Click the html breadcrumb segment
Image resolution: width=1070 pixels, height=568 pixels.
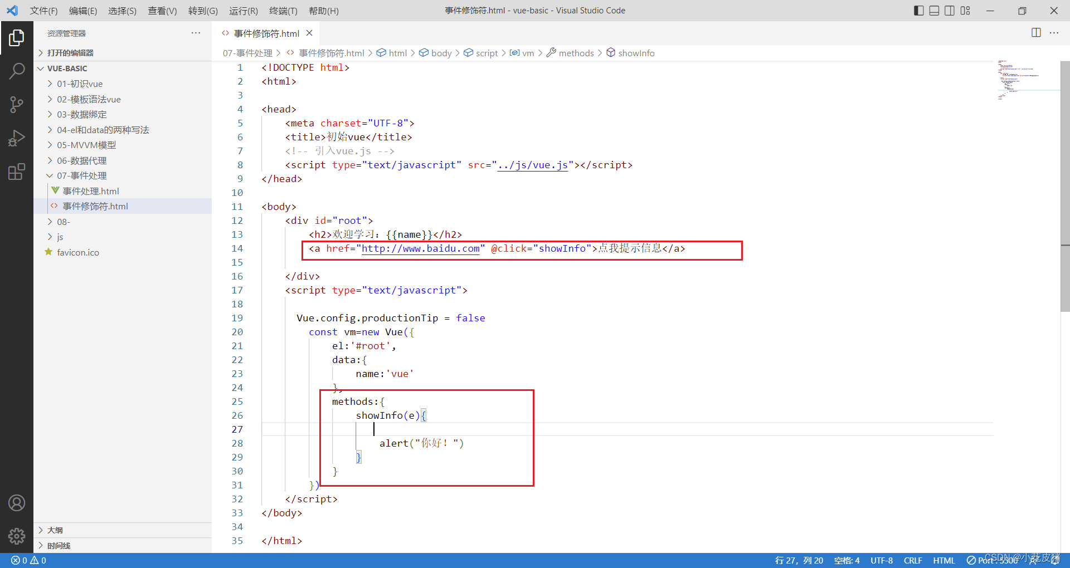(x=392, y=53)
